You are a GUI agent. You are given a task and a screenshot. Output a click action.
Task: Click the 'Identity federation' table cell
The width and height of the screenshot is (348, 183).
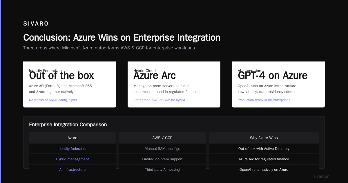click(72, 149)
